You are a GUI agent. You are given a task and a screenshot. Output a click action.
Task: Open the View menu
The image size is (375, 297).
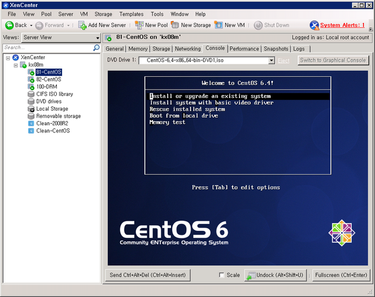coord(29,14)
